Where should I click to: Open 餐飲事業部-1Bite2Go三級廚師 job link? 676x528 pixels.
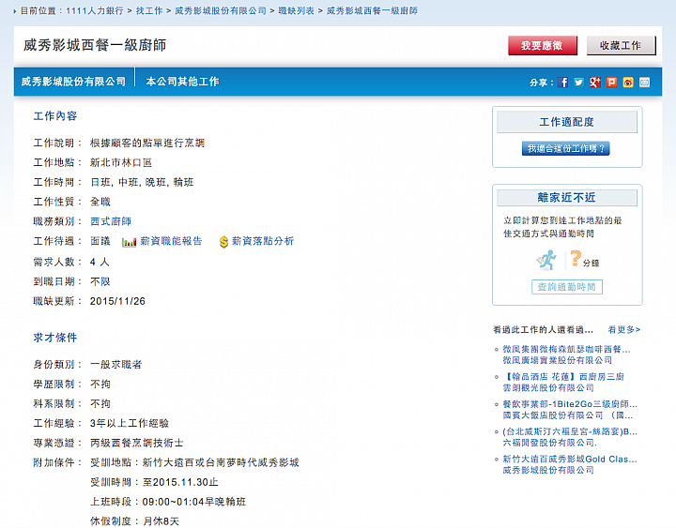(570, 404)
